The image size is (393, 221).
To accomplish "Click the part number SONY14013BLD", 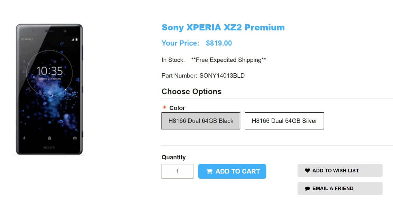I will point(222,76).
